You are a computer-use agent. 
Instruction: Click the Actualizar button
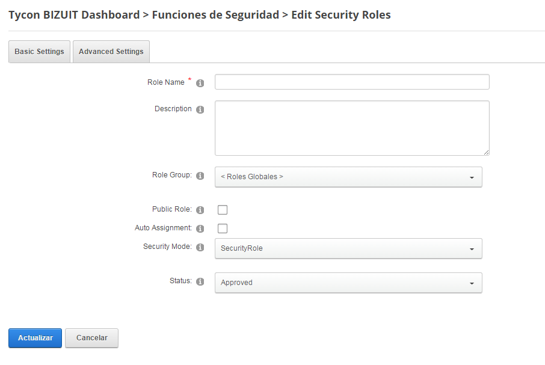click(x=35, y=338)
